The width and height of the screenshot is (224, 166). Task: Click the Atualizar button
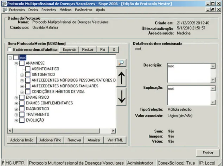pos(94,140)
